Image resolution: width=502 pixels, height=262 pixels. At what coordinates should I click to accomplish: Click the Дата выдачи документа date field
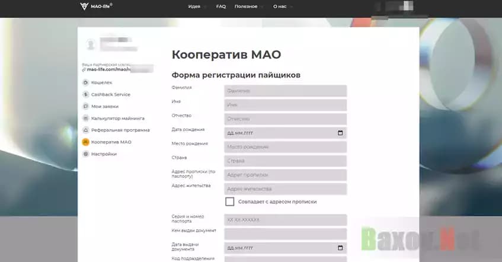pos(286,248)
